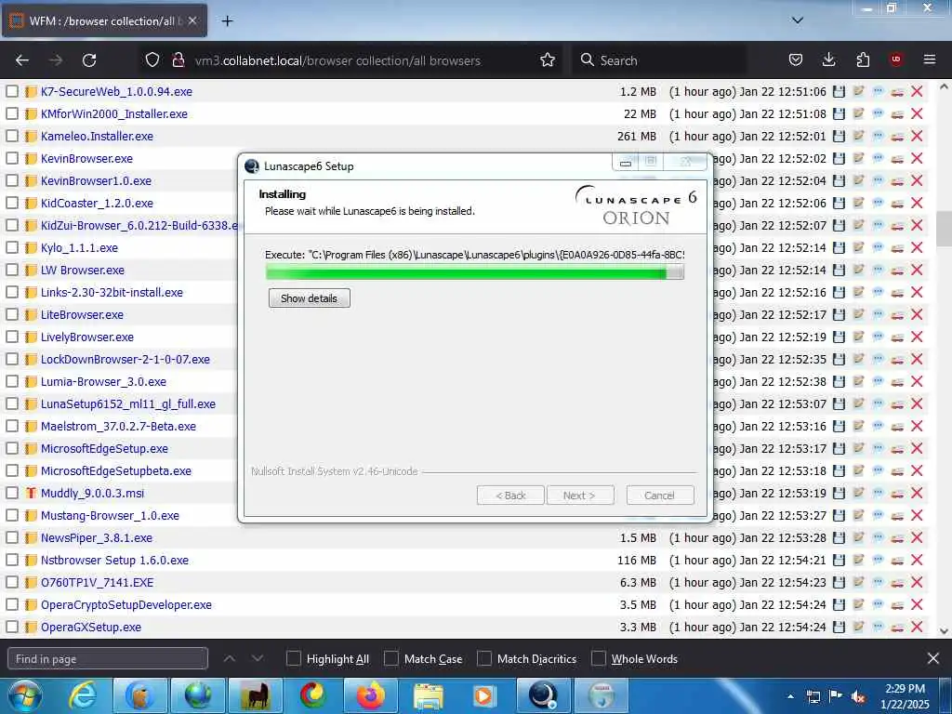Click the Pocket save icon in toolbar
Viewport: 952px width, 714px height.
[x=796, y=59]
